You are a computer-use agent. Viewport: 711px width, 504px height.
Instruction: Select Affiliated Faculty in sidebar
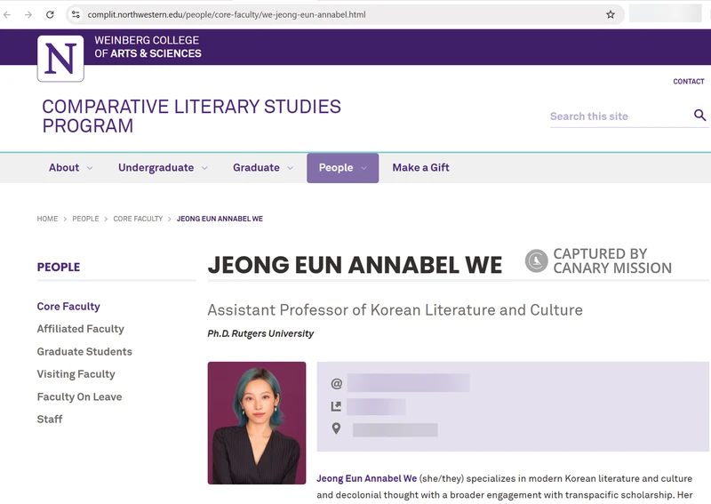point(80,329)
